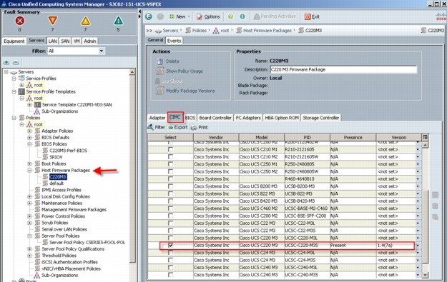Click Show Policy Usage action
This screenshot has height=282, width=447.
click(180, 71)
